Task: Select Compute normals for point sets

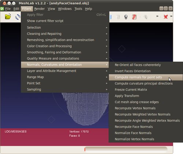Action: click(x=146, y=77)
